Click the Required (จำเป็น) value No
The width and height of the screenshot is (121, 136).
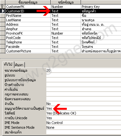(84, 104)
